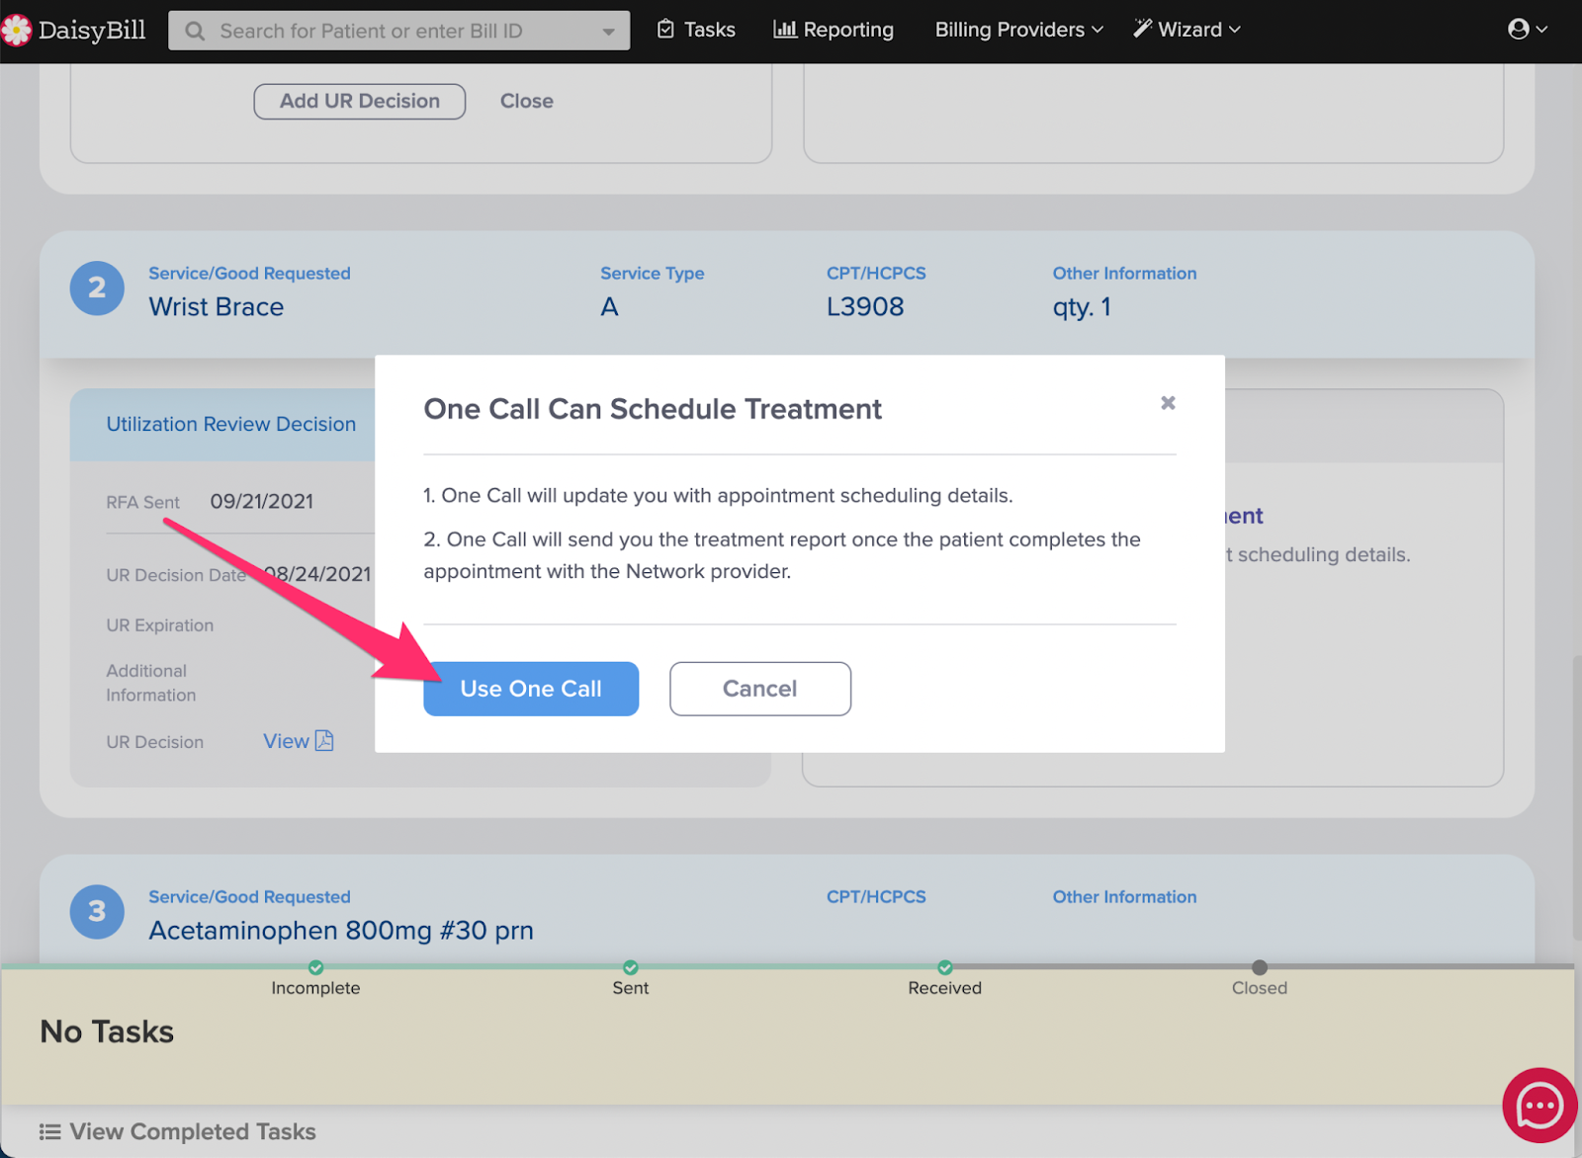Click the Add UR Decision button
This screenshot has width=1582, height=1158.
359,101
